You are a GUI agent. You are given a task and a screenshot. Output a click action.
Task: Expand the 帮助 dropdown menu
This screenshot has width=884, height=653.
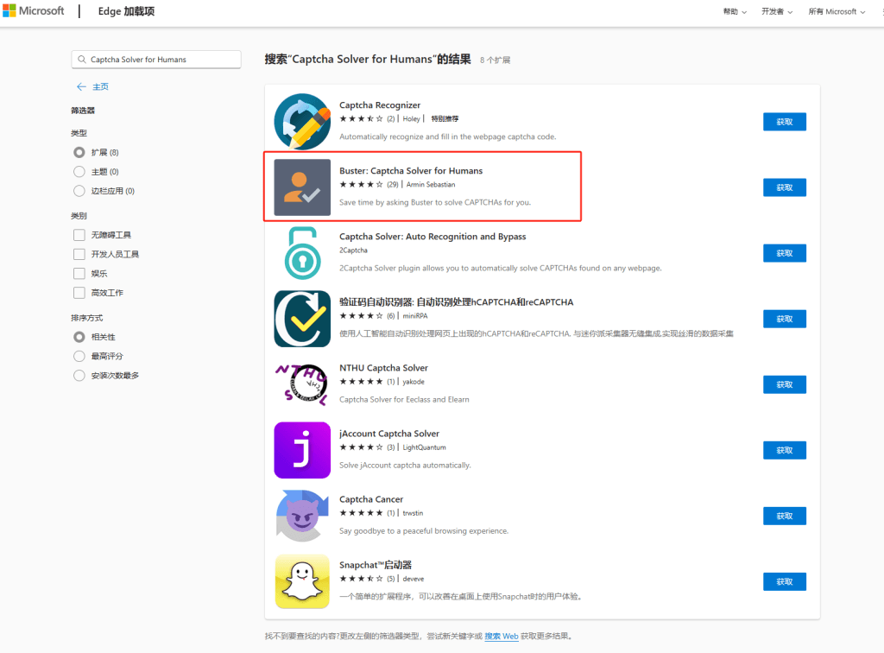[734, 12]
